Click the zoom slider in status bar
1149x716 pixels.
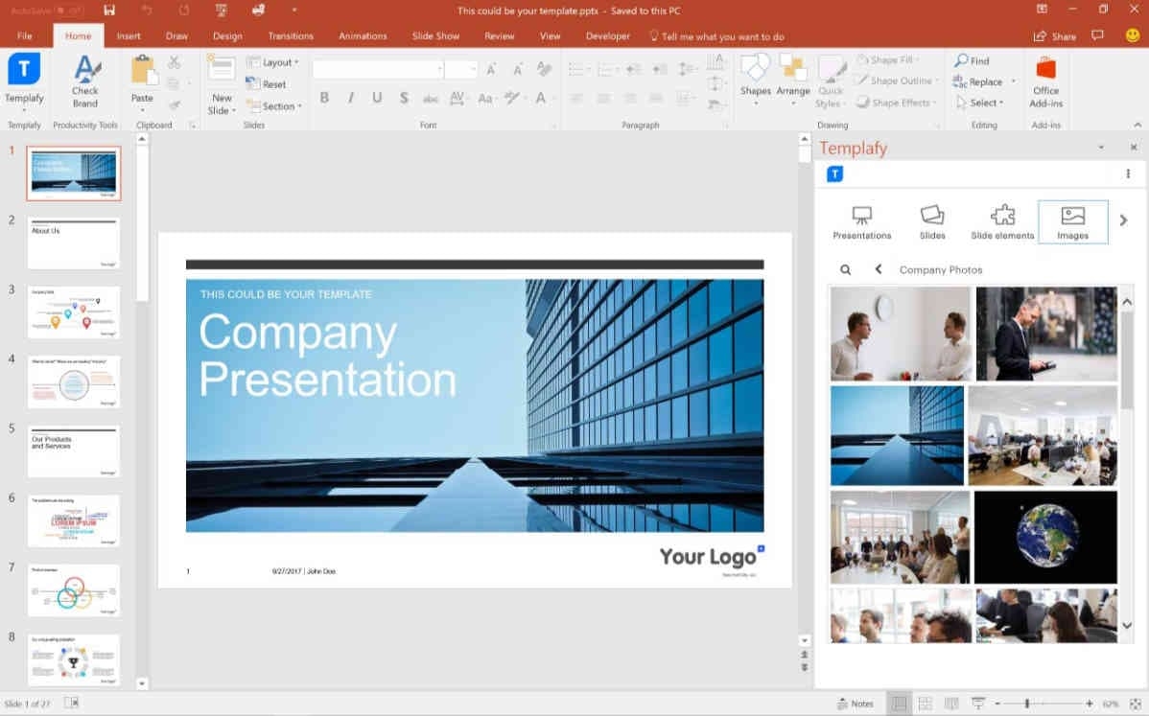(1027, 704)
